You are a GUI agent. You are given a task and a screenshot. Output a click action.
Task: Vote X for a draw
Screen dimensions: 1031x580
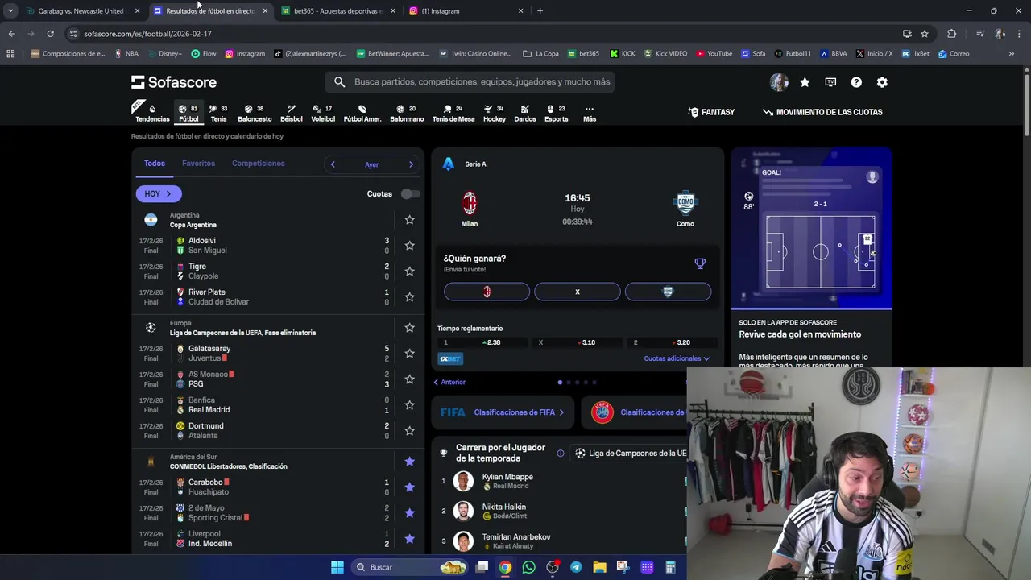[x=578, y=292]
